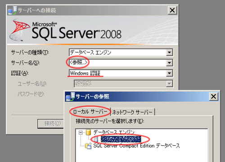Close the サーバーへの接続 dialog
Viewport: 225px width, 162px height.
click(172, 10)
